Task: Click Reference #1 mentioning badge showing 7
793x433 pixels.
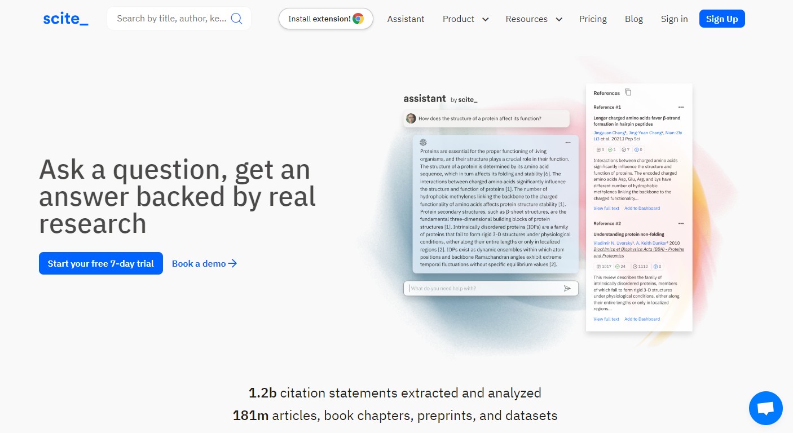Action: 625,149
